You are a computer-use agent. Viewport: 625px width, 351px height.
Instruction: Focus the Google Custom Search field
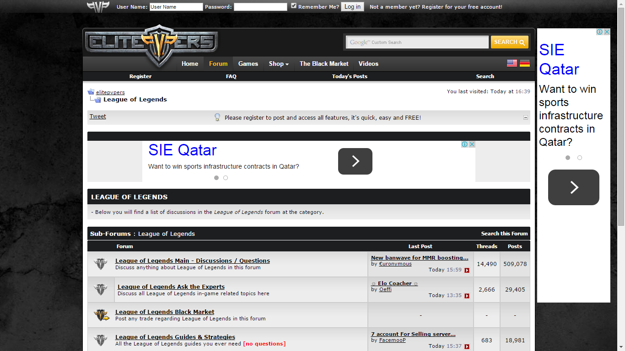[417, 43]
